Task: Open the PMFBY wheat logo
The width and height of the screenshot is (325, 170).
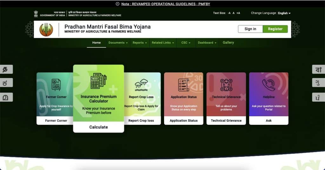Action: pyautogui.click(x=46, y=29)
